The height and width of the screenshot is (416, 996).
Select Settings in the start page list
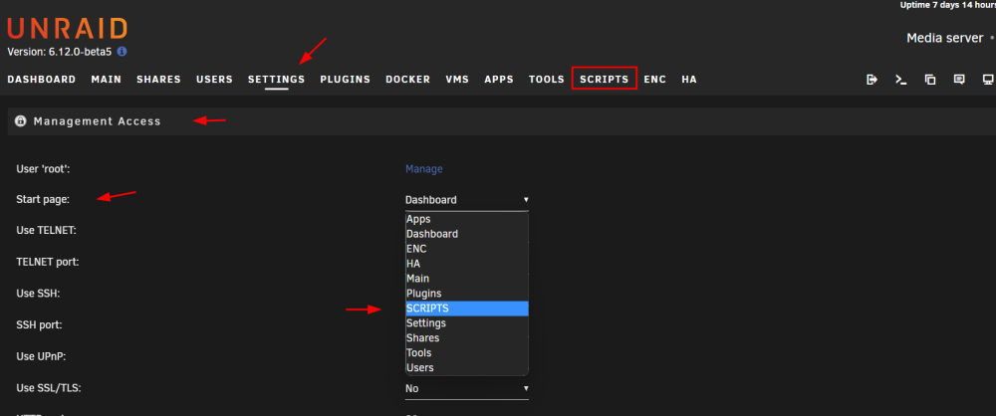coord(467,323)
